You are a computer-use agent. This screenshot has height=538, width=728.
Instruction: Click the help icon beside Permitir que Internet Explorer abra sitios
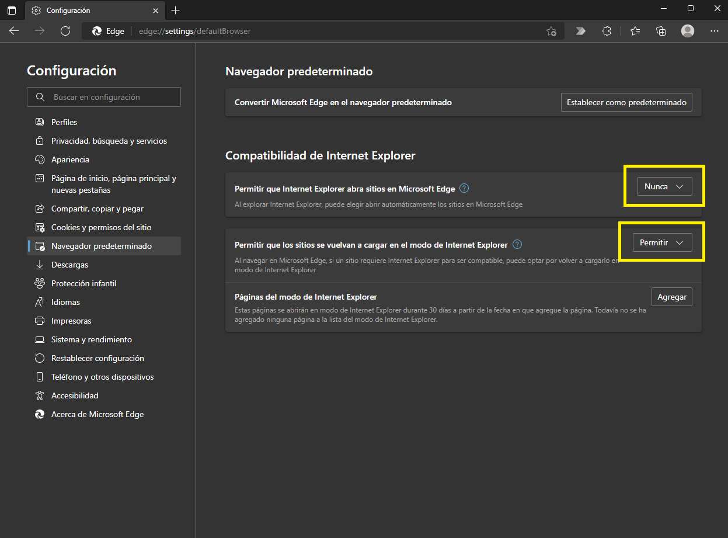point(464,188)
